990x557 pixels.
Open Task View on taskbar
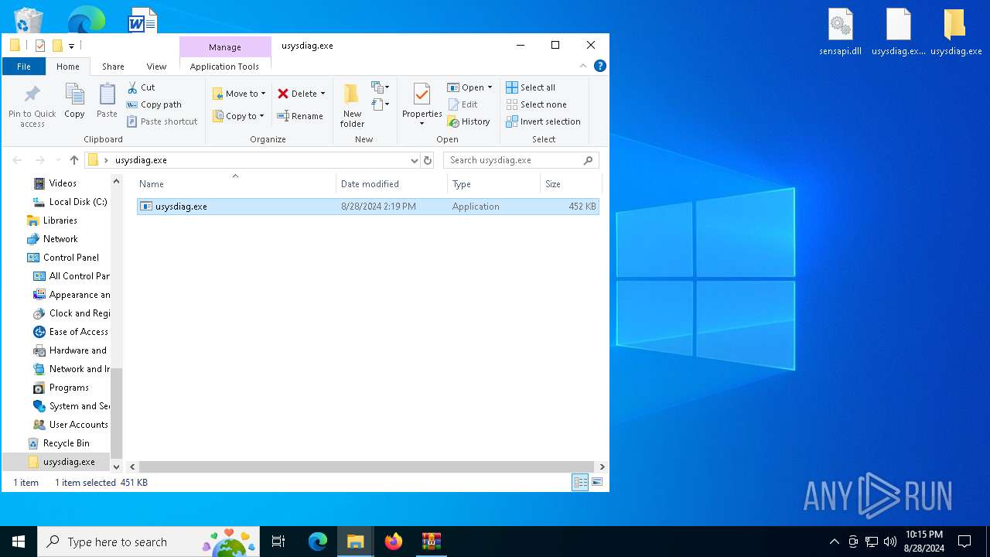(278, 542)
